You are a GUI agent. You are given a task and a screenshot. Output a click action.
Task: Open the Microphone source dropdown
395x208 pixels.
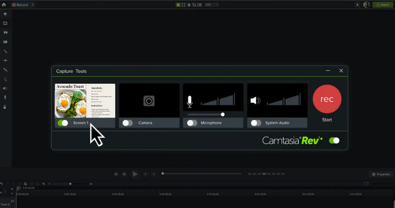(211, 123)
